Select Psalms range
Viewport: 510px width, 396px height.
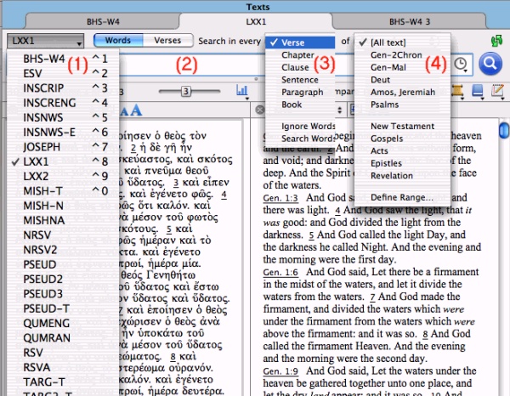[x=402, y=105]
